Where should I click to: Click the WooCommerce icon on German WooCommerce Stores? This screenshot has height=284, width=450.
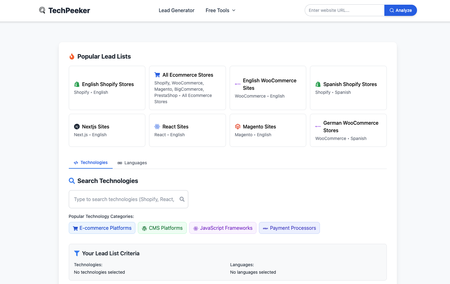pyautogui.click(x=318, y=127)
